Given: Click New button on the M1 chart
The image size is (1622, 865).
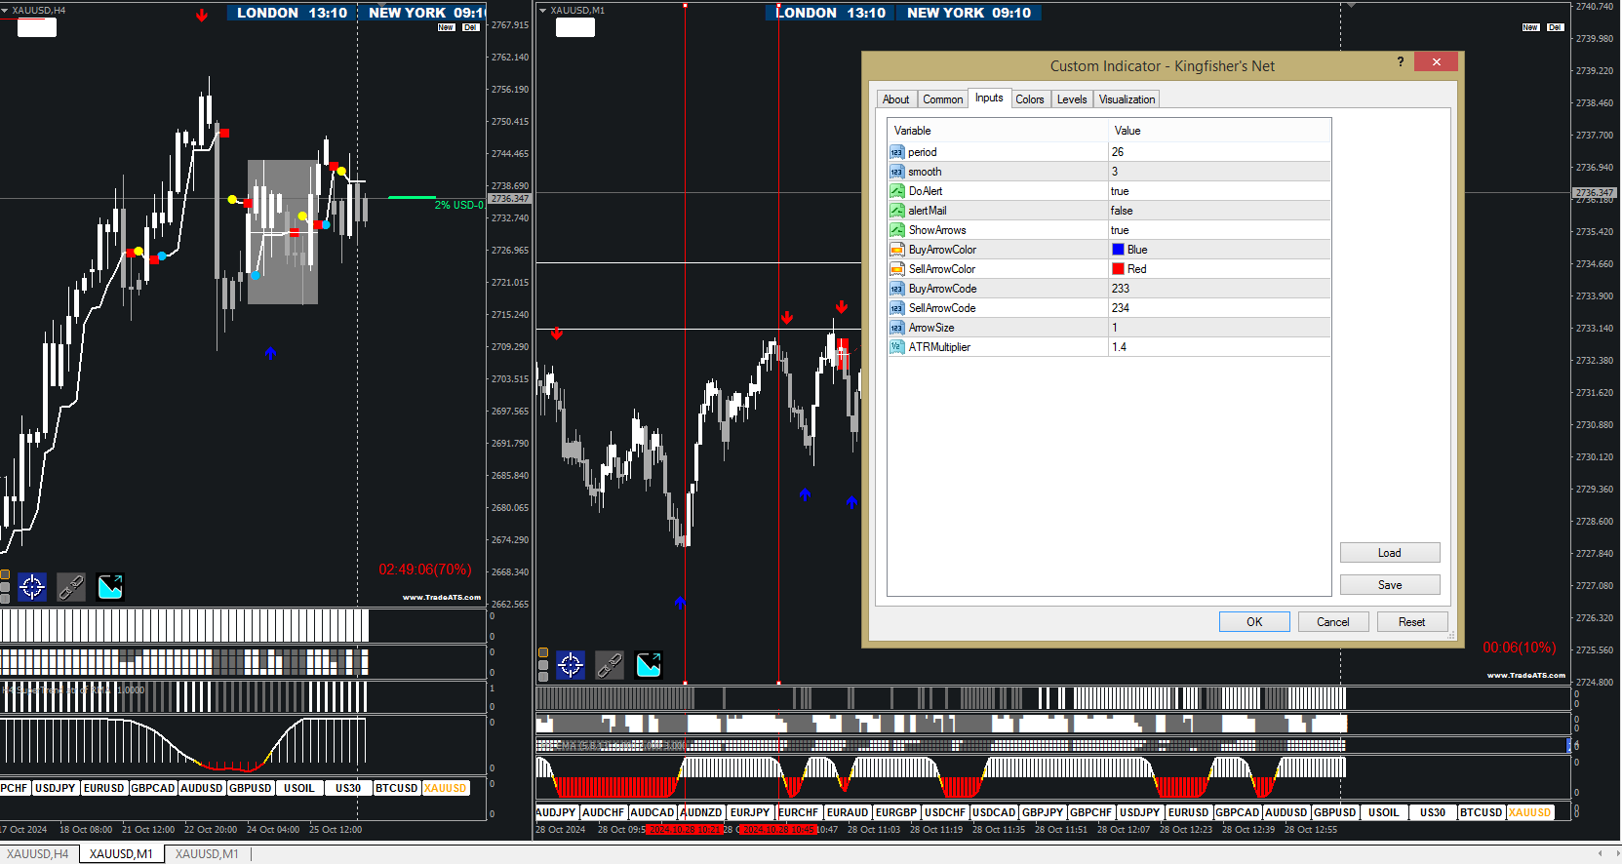Looking at the screenshot, I should point(1531,27).
